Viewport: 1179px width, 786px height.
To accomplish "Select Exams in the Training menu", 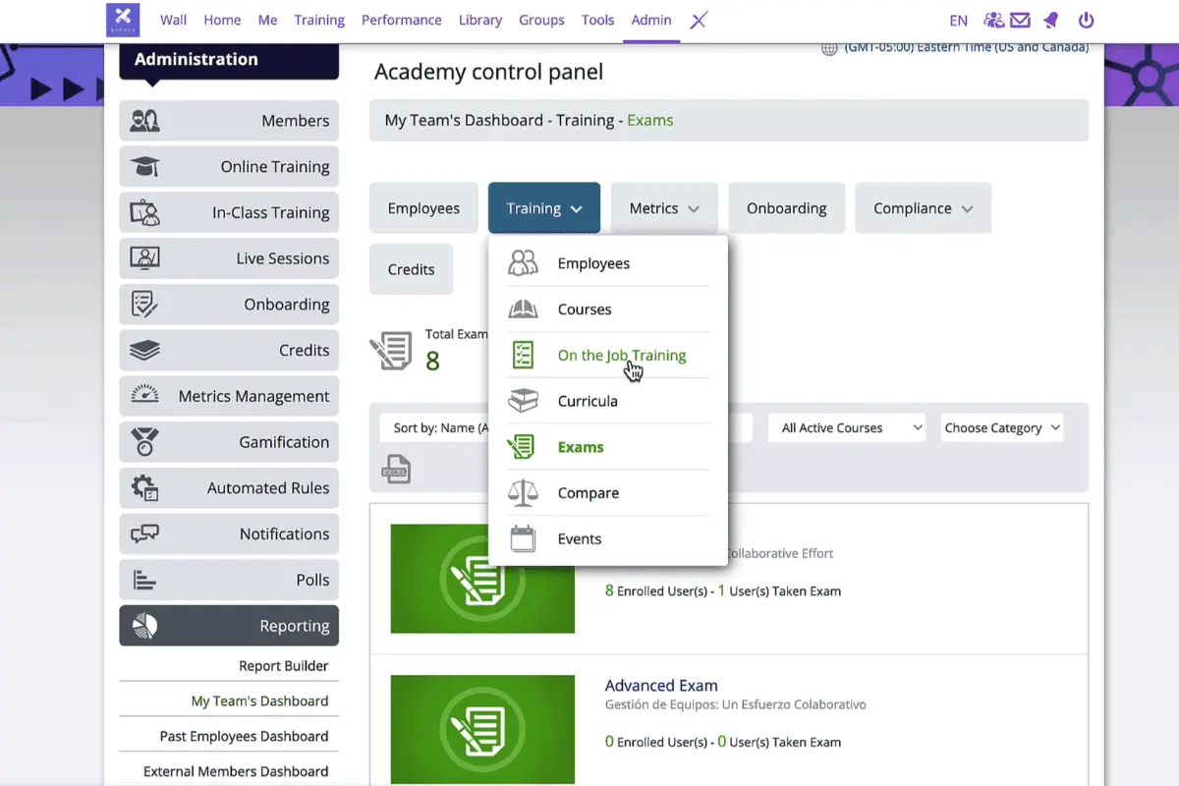I will [x=608, y=447].
